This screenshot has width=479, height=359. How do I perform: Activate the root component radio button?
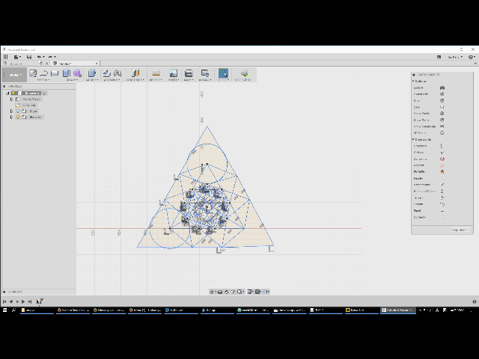click(x=44, y=93)
